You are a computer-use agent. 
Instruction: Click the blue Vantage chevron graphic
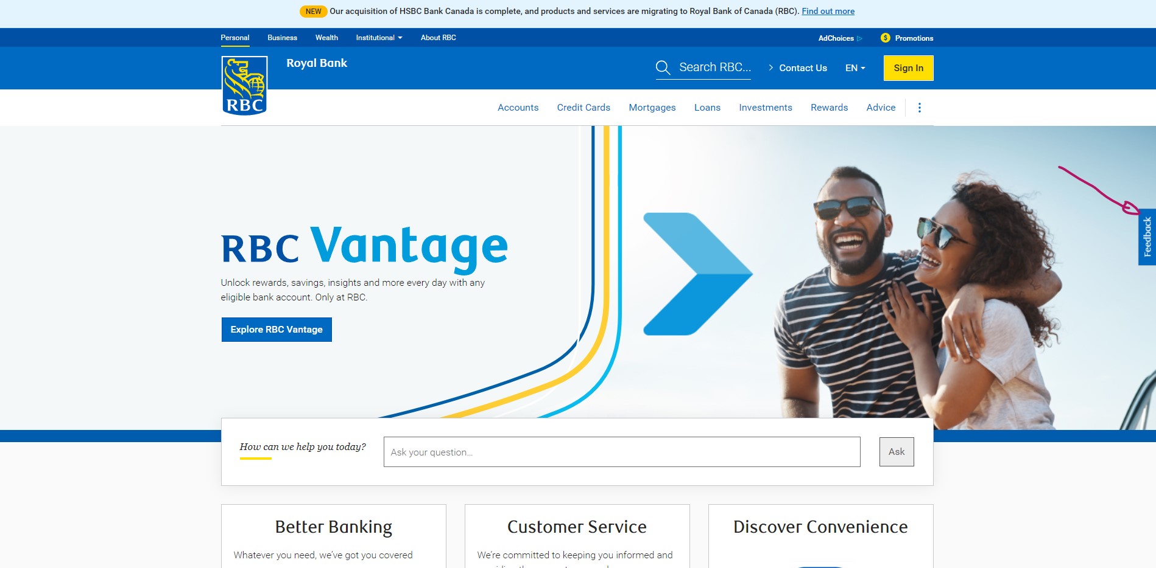pyautogui.click(x=698, y=274)
